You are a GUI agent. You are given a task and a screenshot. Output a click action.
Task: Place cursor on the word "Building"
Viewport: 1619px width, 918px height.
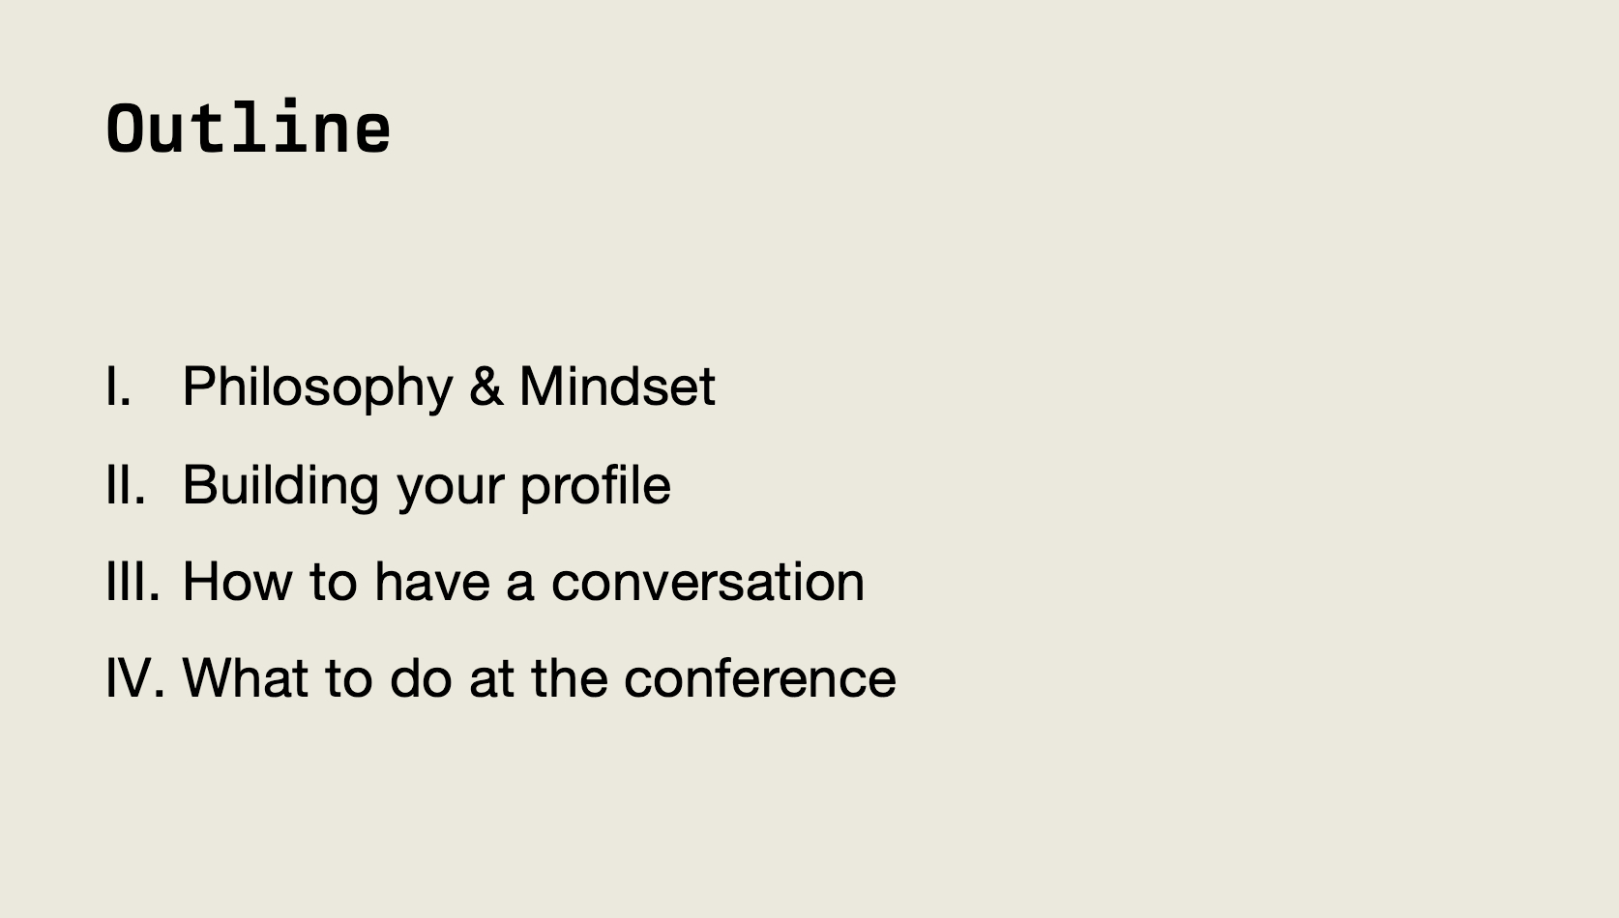[x=280, y=484]
